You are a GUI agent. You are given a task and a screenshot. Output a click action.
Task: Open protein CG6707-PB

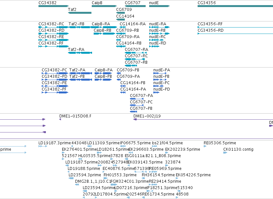[x=133, y=112]
